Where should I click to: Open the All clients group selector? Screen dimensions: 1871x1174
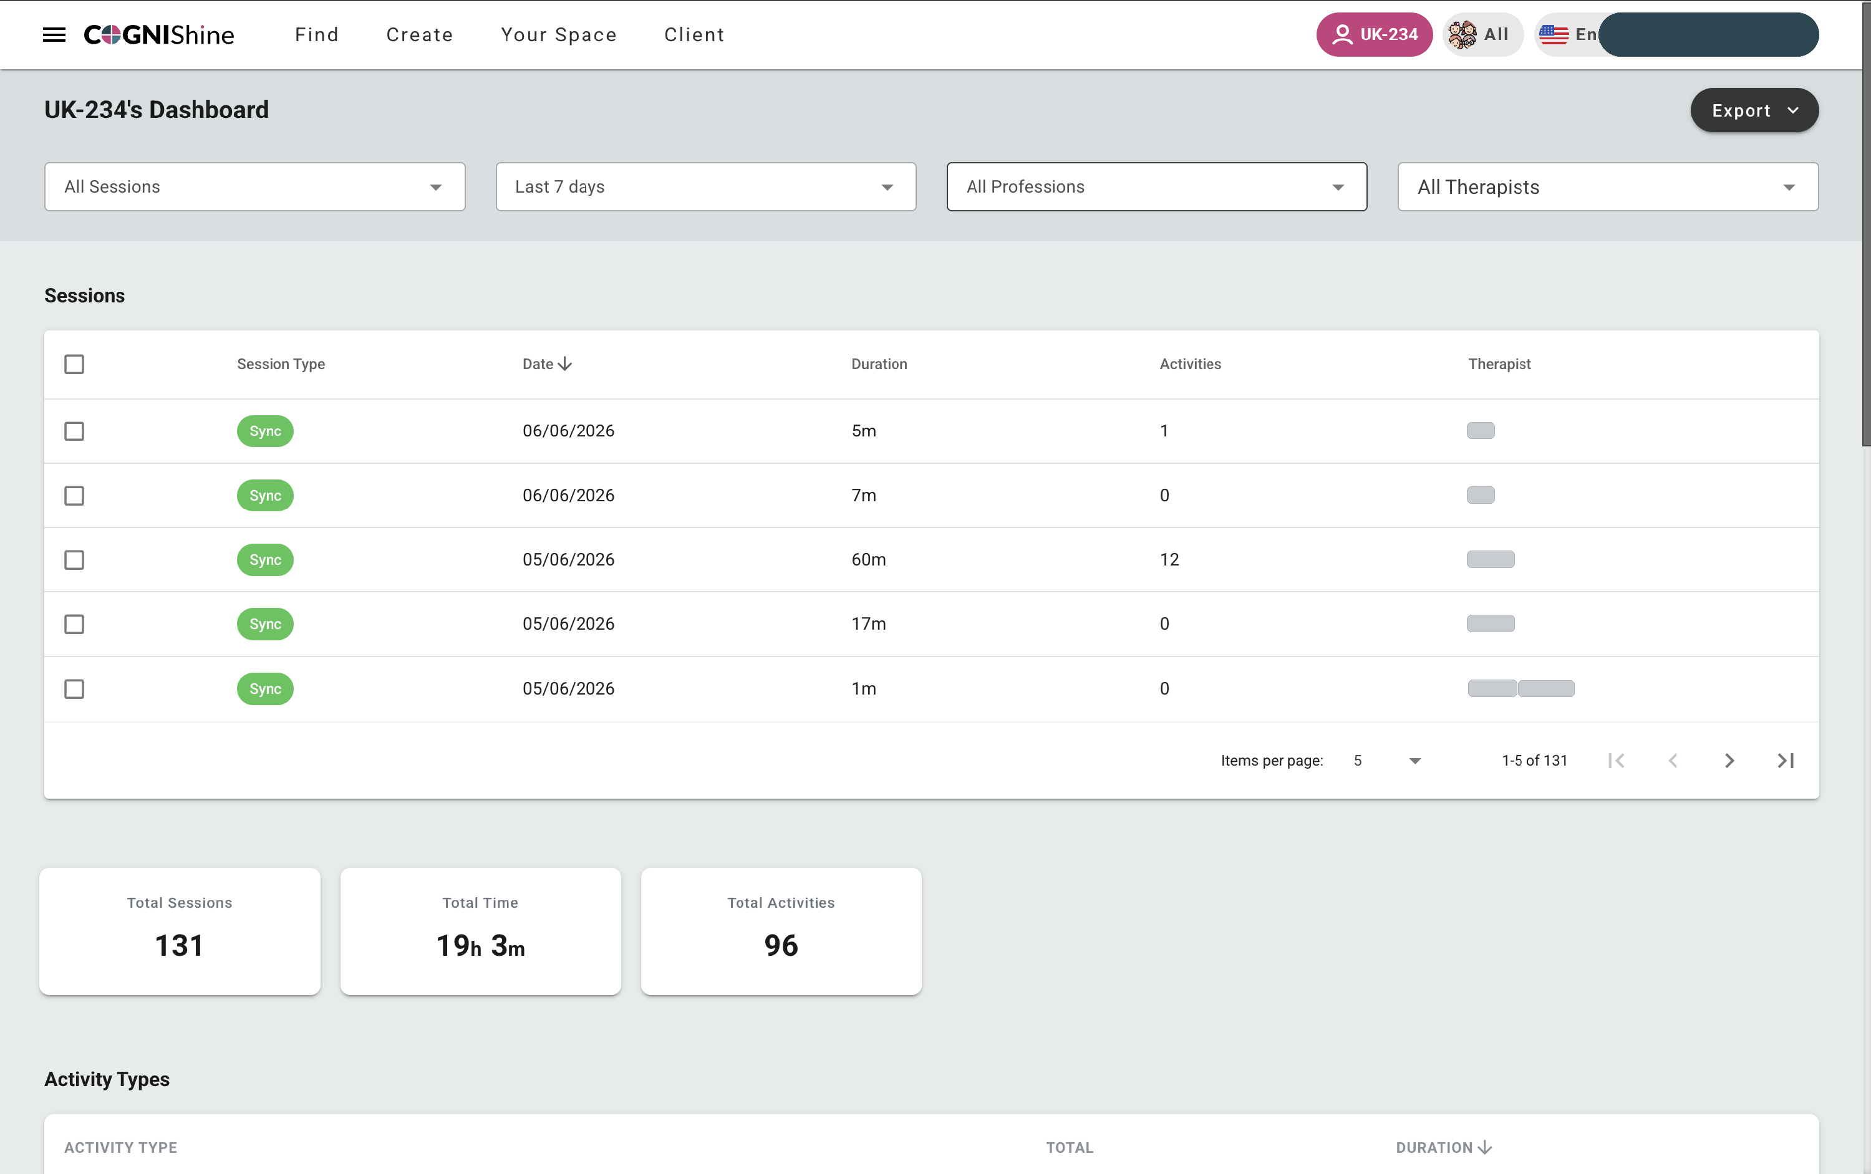(1482, 35)
